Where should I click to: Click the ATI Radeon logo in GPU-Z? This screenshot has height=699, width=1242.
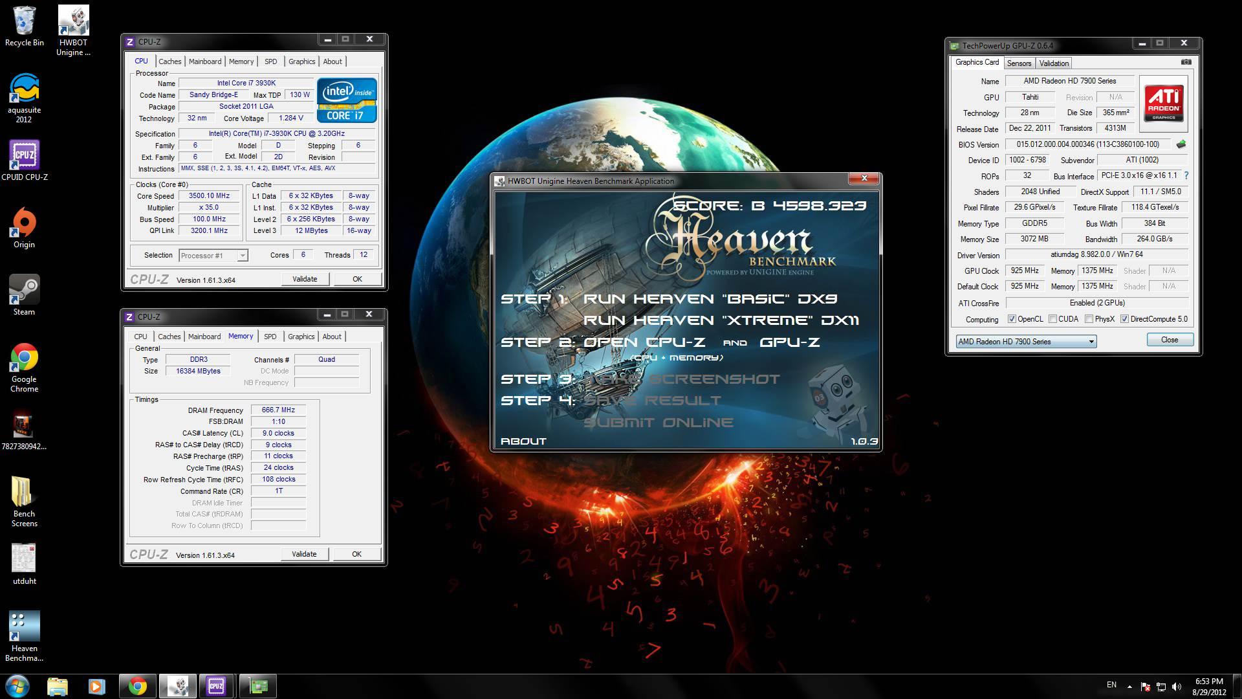[x=1164, y=103]
